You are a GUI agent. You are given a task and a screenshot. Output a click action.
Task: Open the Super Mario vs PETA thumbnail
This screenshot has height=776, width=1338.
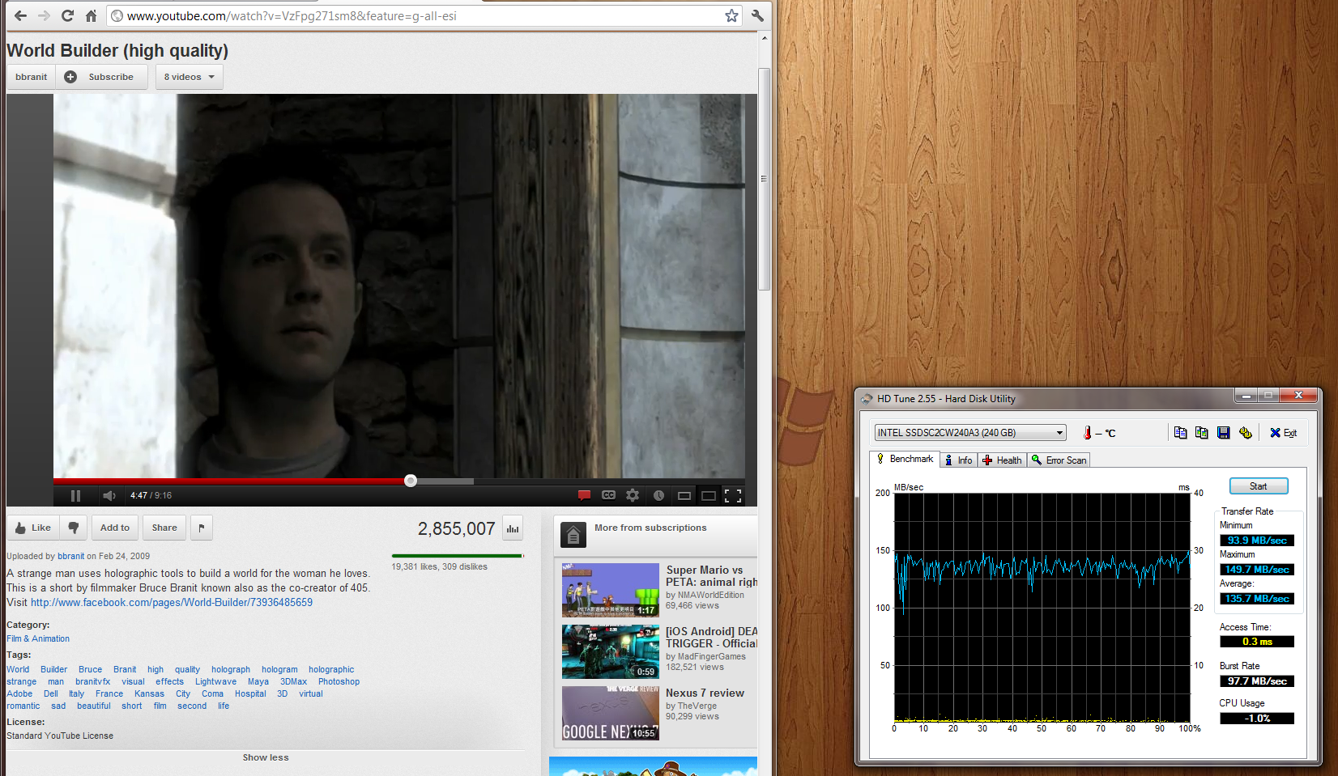611,590
